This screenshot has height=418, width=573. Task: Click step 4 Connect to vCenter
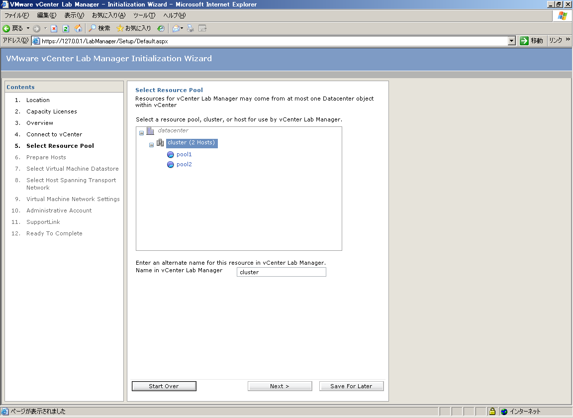click(x=54, y=134)
